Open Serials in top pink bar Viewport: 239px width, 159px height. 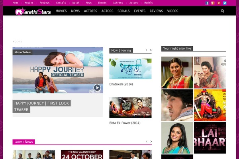click(61, 3)
